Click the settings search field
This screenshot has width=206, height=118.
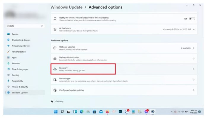coord(25,26)
